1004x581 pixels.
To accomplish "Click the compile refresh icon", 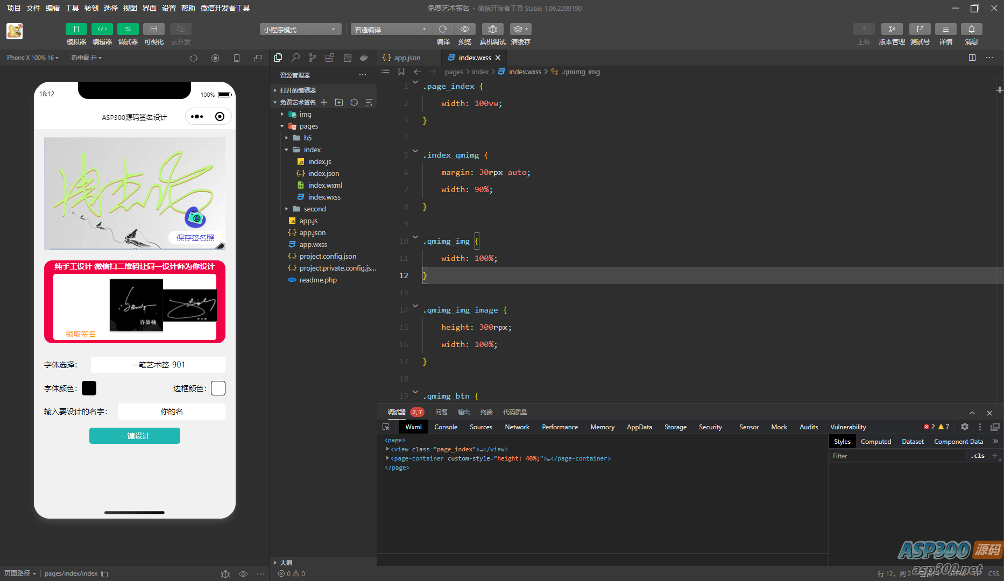I will pos(443,29).
